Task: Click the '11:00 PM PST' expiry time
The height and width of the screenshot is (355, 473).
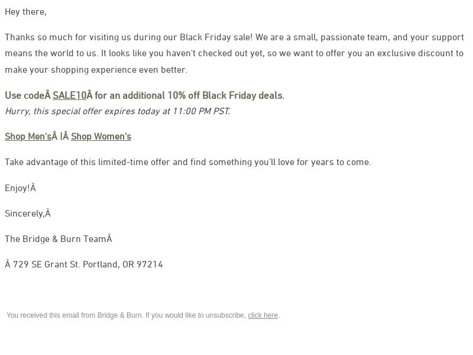Action: click(201, 111)
